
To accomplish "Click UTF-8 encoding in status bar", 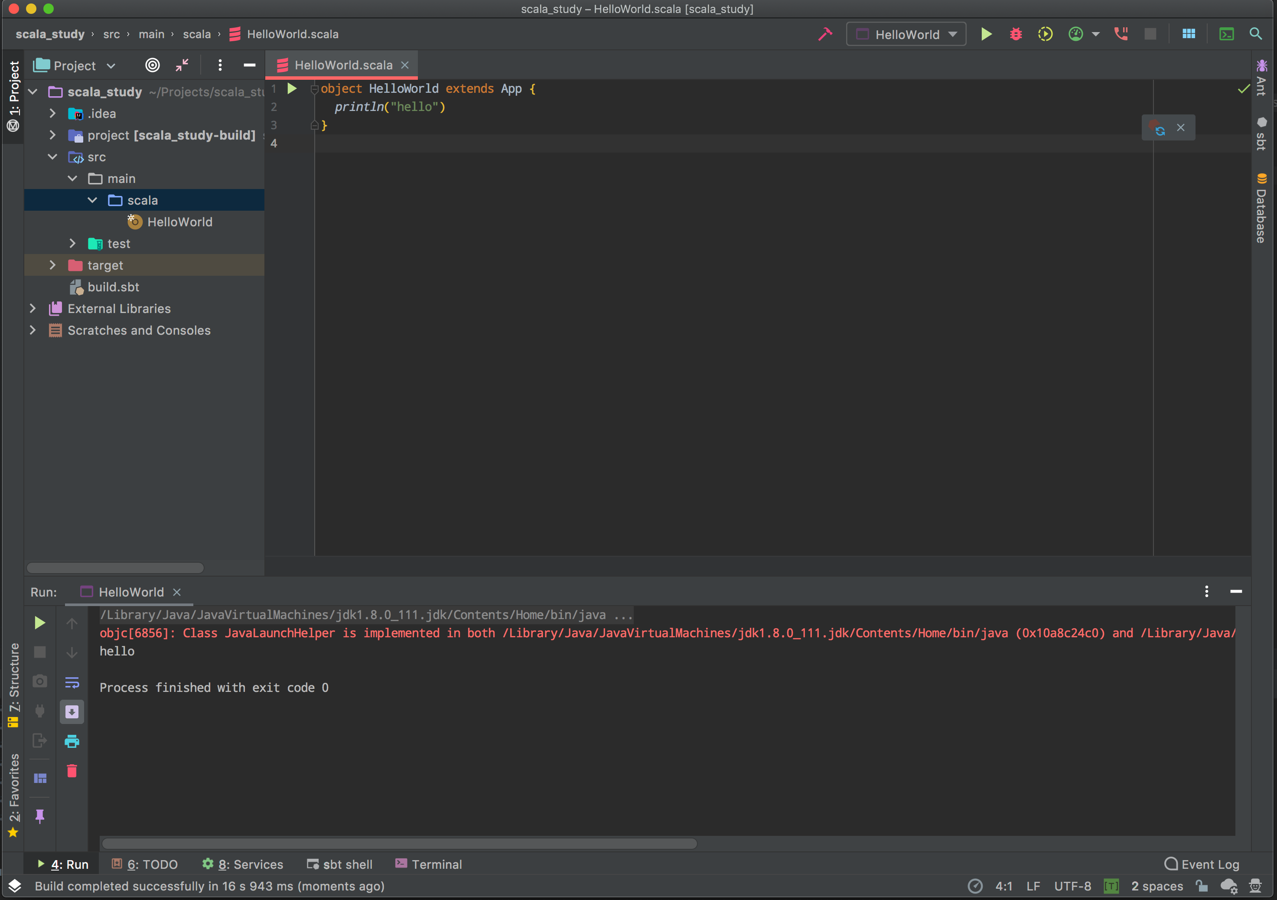I will click(x=1072, y=886).
